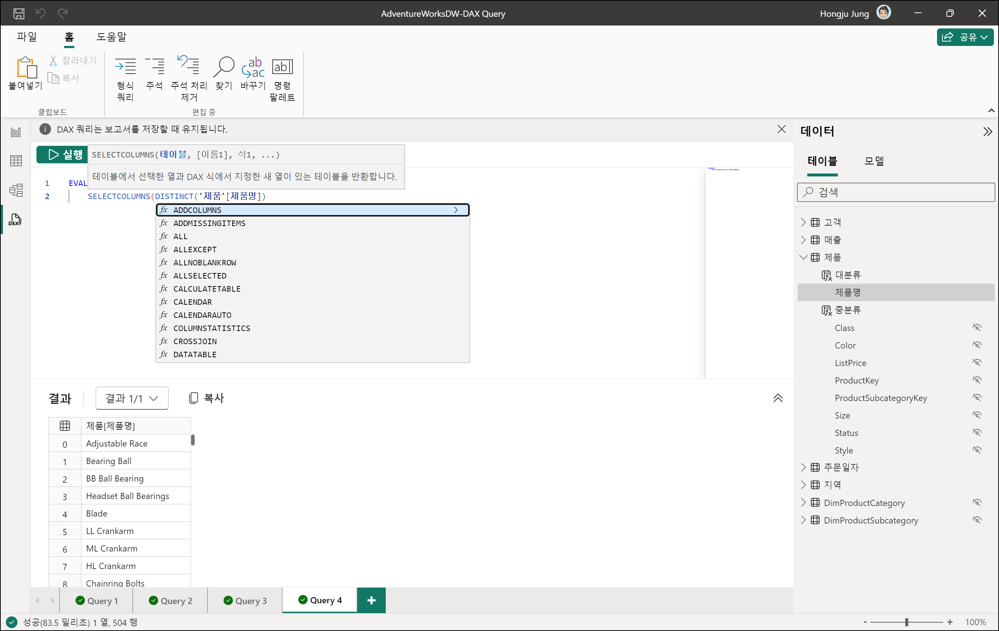Viewport: 999px width, 631px height.
Task: Click the 검색 data search field
Action: tap(896, 192)
